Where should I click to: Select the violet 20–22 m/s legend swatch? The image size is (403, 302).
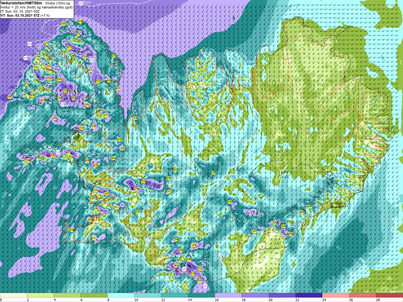(x=282, y=295)
